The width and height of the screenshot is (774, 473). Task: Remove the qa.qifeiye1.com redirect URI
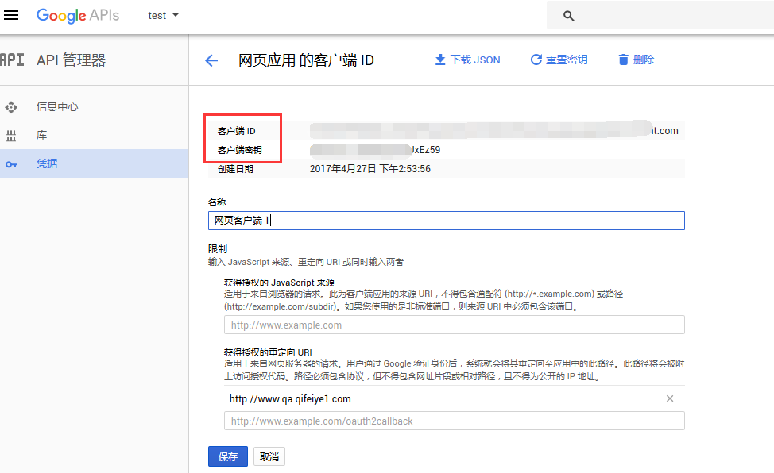[670, 398]
